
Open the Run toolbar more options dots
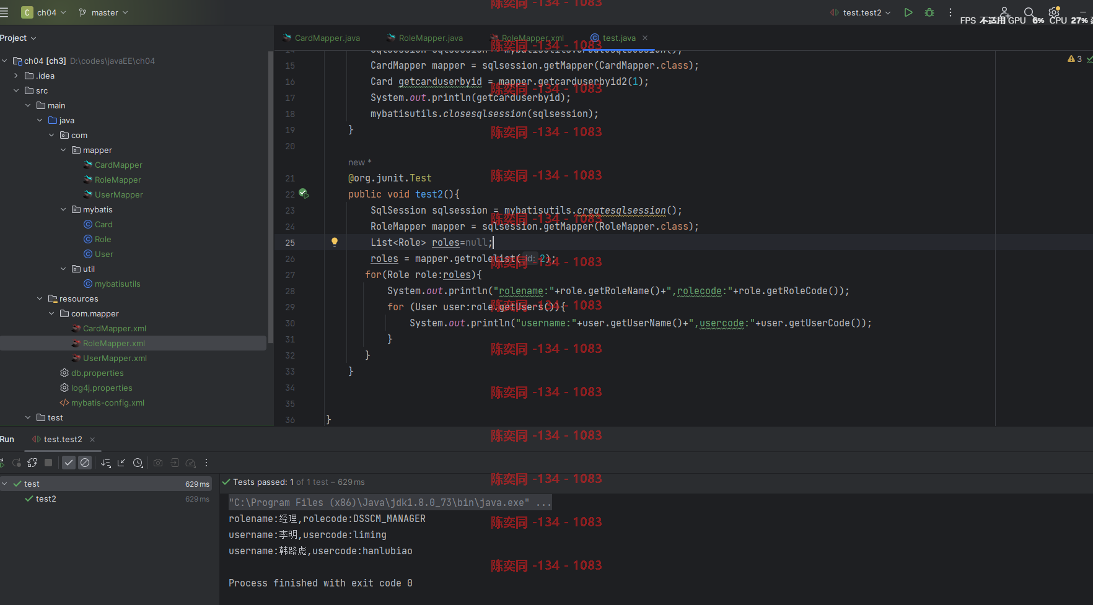click(206, 463)
